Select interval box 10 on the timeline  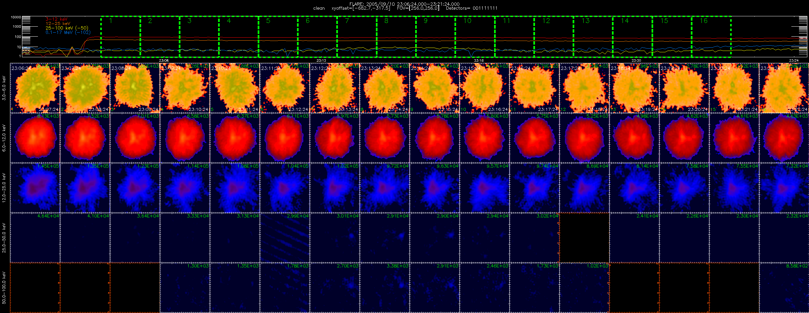pyautogui.click(x=475, y=36)
